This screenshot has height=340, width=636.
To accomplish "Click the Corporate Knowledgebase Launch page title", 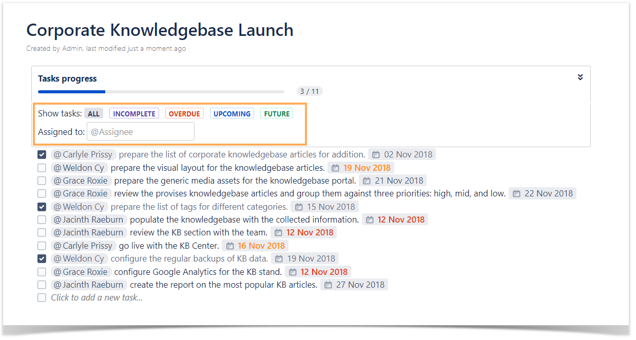I will click(160, 30).
